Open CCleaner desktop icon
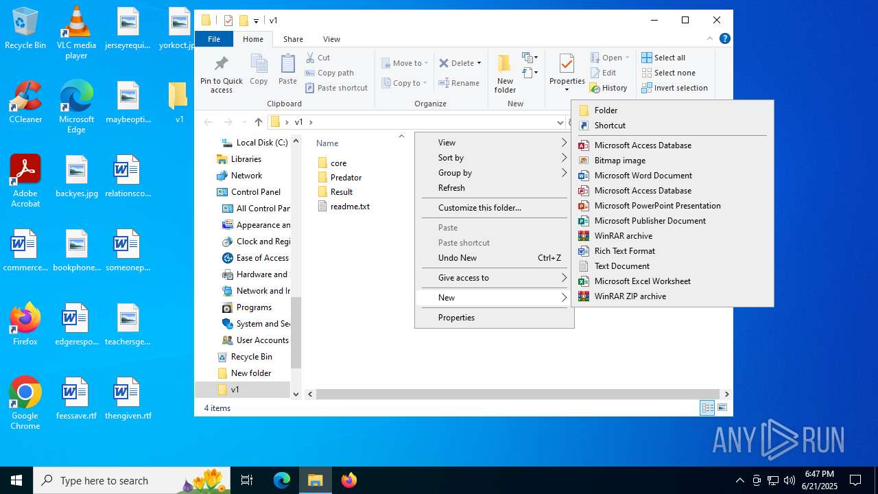Screen dimensions: 878x494 [x=25, y=102]
